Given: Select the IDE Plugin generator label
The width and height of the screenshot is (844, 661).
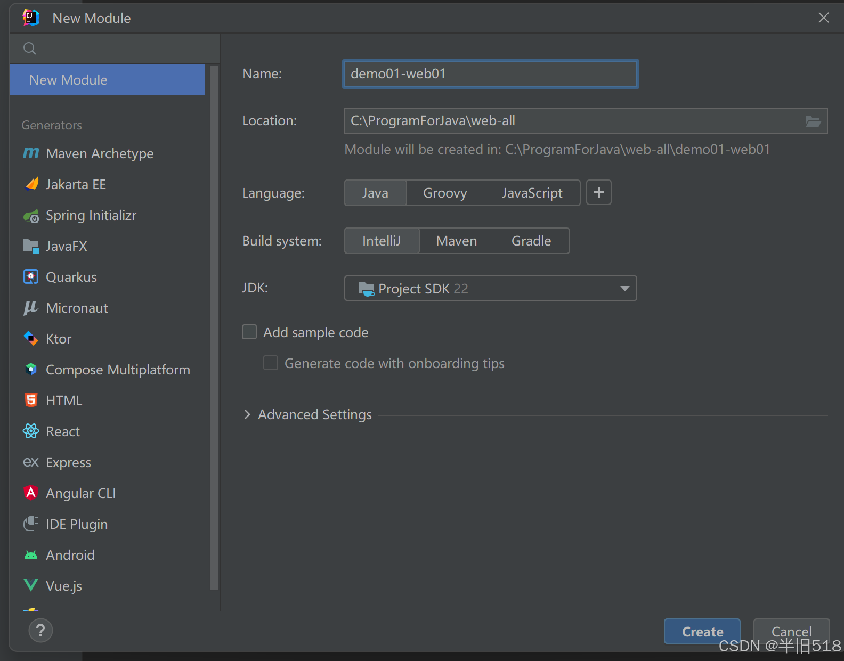Looking at the screenshot, I should (x=77, y=524).
